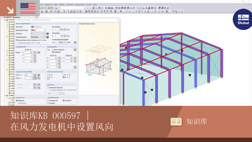Select the D - E wind direction radio

[x=48, y=77]
